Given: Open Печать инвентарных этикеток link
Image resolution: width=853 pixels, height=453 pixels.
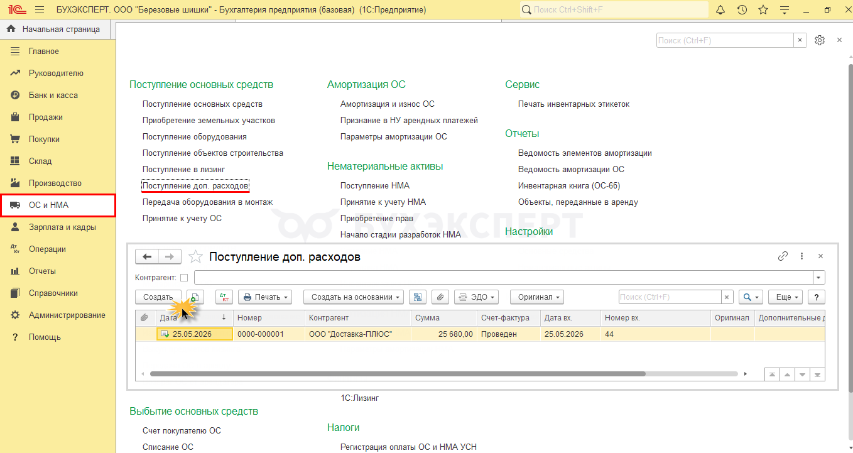Looking at the screenshot, I should (x=573, y=104).
